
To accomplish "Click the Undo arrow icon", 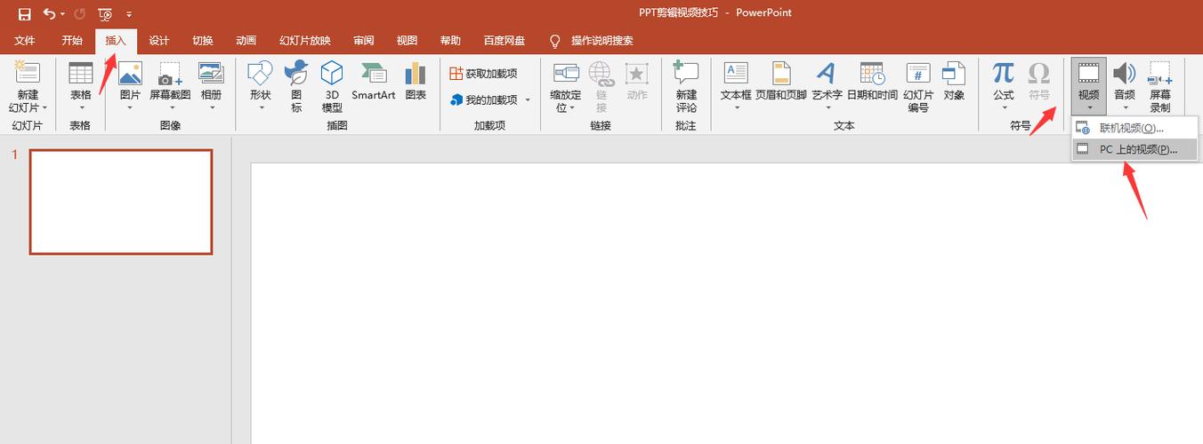I will point(50,14).
